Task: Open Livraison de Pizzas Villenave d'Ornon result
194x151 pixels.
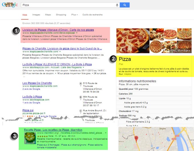Action: click(58, 30)
